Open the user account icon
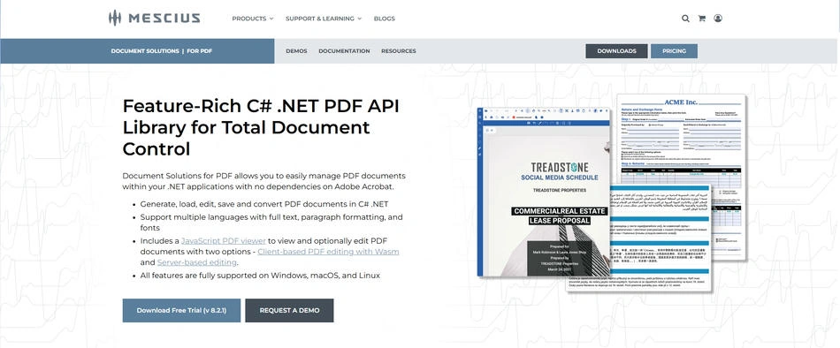840x348 pixels. tap(718, 19)
